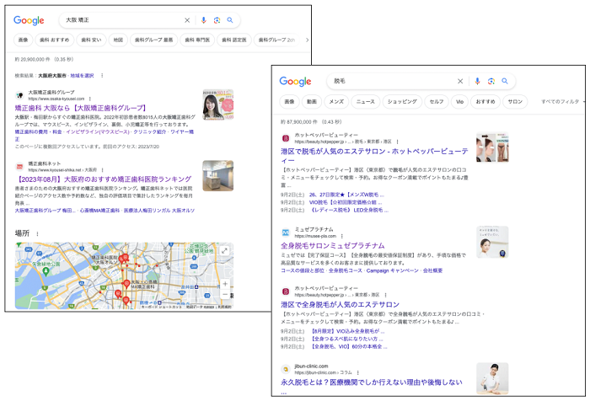Submit the 大阪 矯正 search via magnifier icon
This screenshot has width=590, height=401.
(230, 20)
